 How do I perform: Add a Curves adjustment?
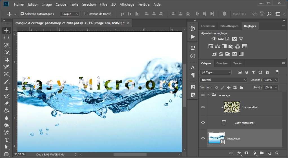click(228, 39)
